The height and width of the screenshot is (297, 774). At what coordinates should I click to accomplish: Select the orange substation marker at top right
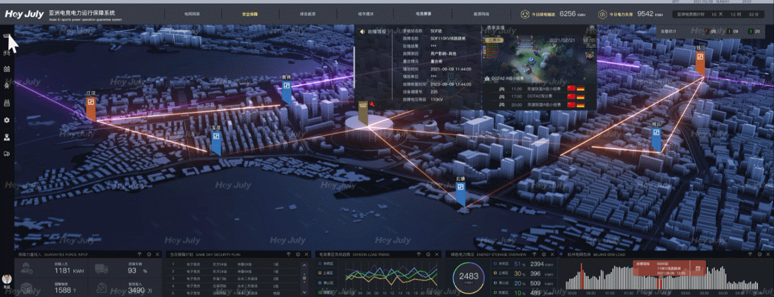(x=700, y=63)
